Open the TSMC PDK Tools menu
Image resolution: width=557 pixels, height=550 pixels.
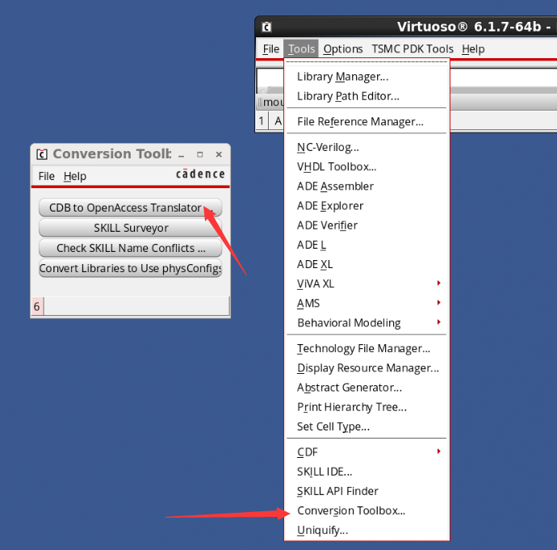pos(413,49)
